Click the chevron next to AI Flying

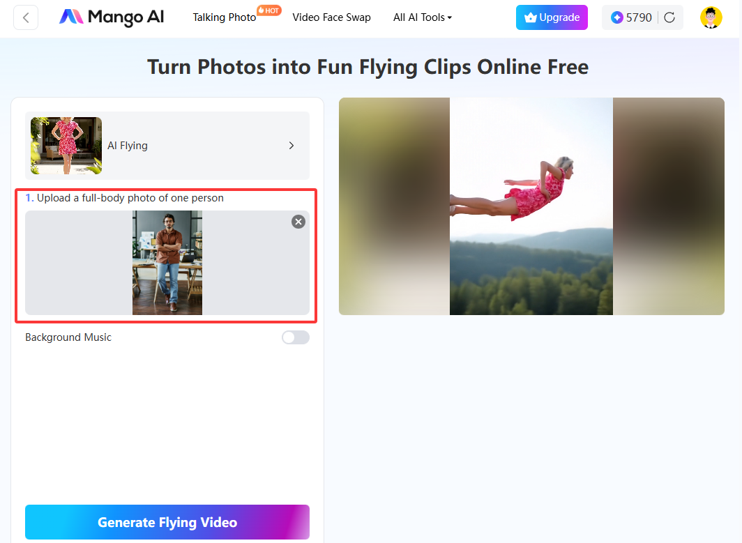[291, 146]
